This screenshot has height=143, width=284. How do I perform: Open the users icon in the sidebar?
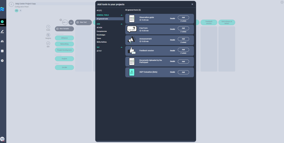click(2, 41)
